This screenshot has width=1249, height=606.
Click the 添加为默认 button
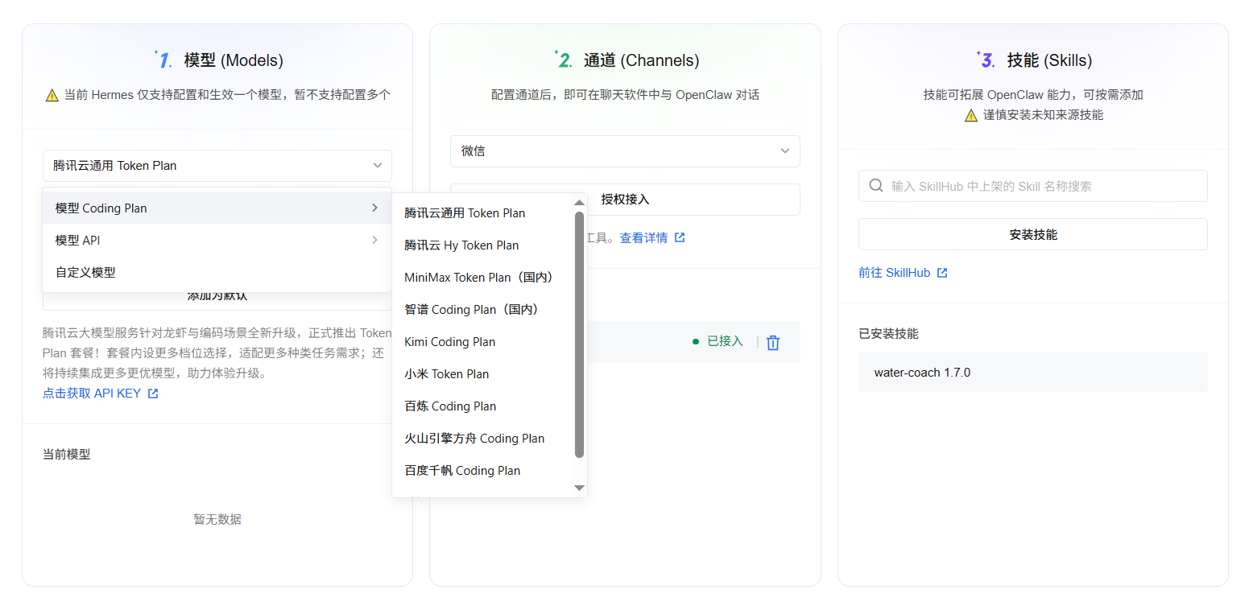click(217, 295)
